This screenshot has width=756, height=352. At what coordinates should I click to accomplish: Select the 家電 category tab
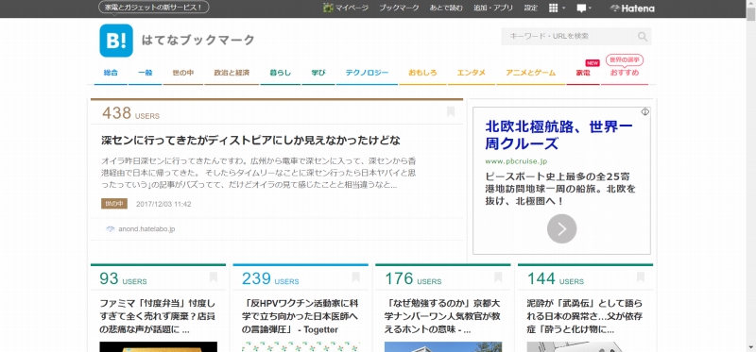pos(583,74)
